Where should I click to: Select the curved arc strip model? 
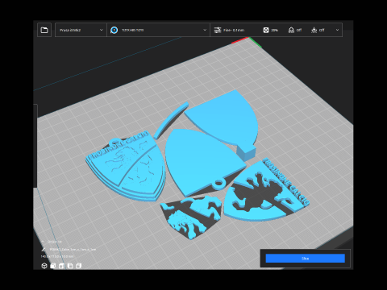[x=171, y=120]
